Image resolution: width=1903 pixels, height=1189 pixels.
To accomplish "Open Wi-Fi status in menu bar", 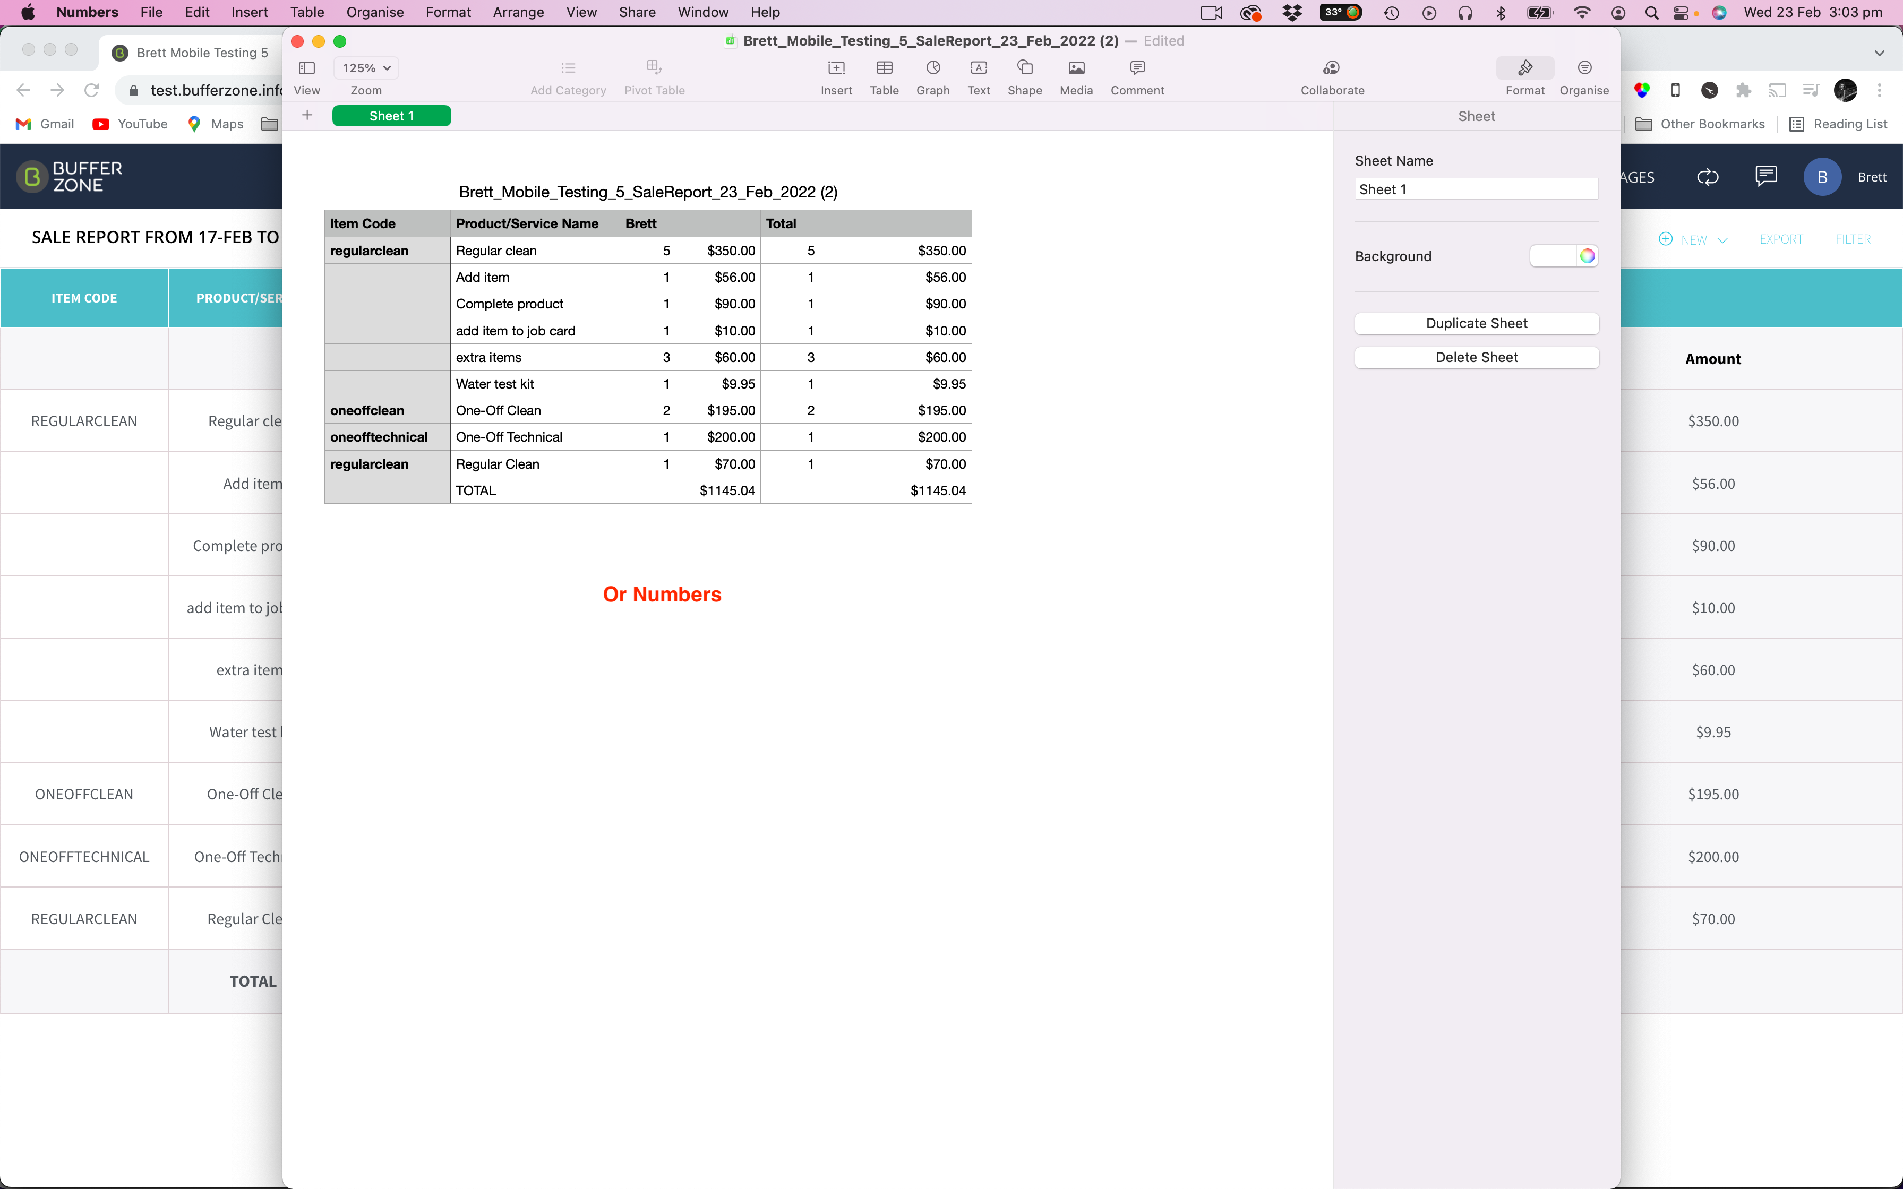I will [1582, 13].
